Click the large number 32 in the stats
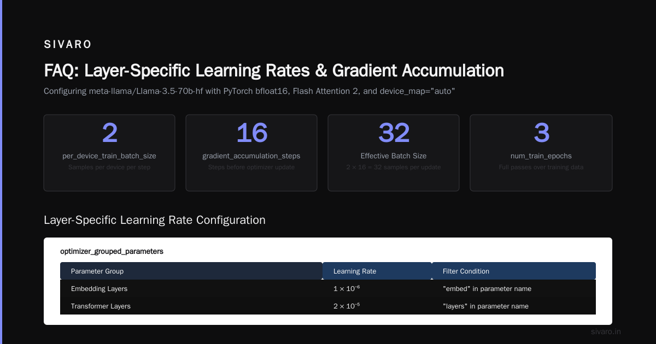This screenshot has height=344, width=656. tap(394, 133)
